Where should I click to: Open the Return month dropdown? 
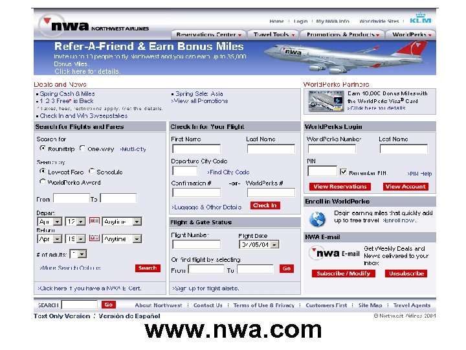(50, 239)
